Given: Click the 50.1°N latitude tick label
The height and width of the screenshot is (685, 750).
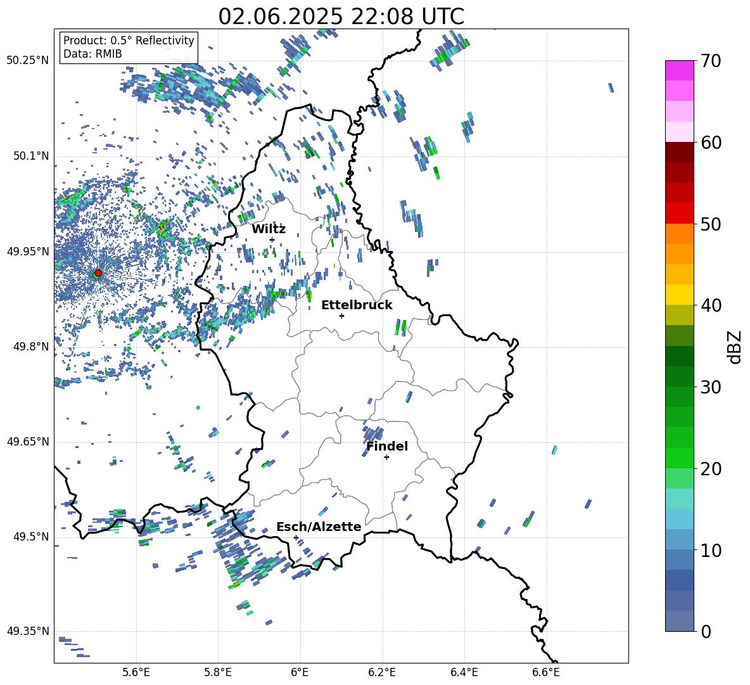Looking at the screenshot, I should pos(31,157).
